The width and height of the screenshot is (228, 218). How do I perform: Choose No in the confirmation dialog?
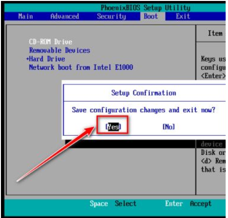click(169, 127)
